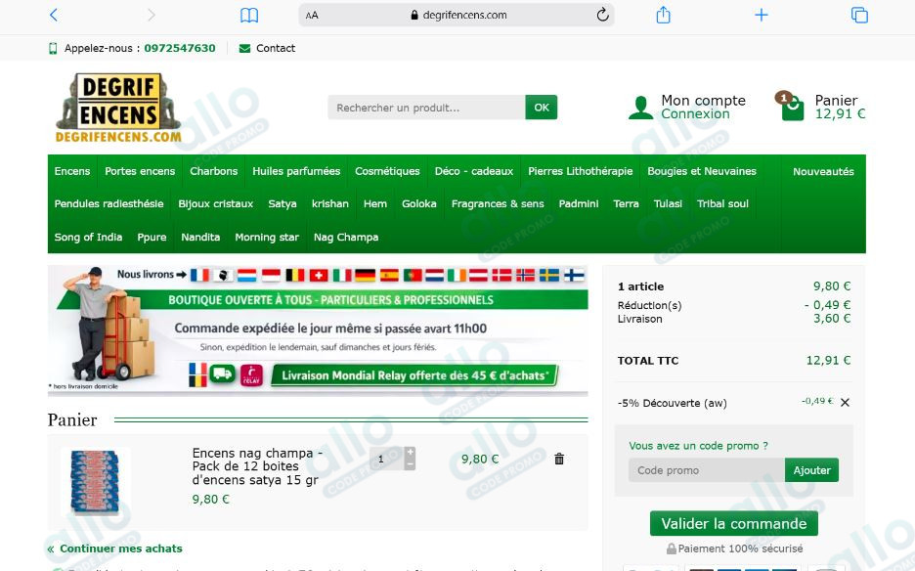Viewport: 915px width, 571px height.
Task: Open the AA reader text-size menu
Action: [312, 16]
